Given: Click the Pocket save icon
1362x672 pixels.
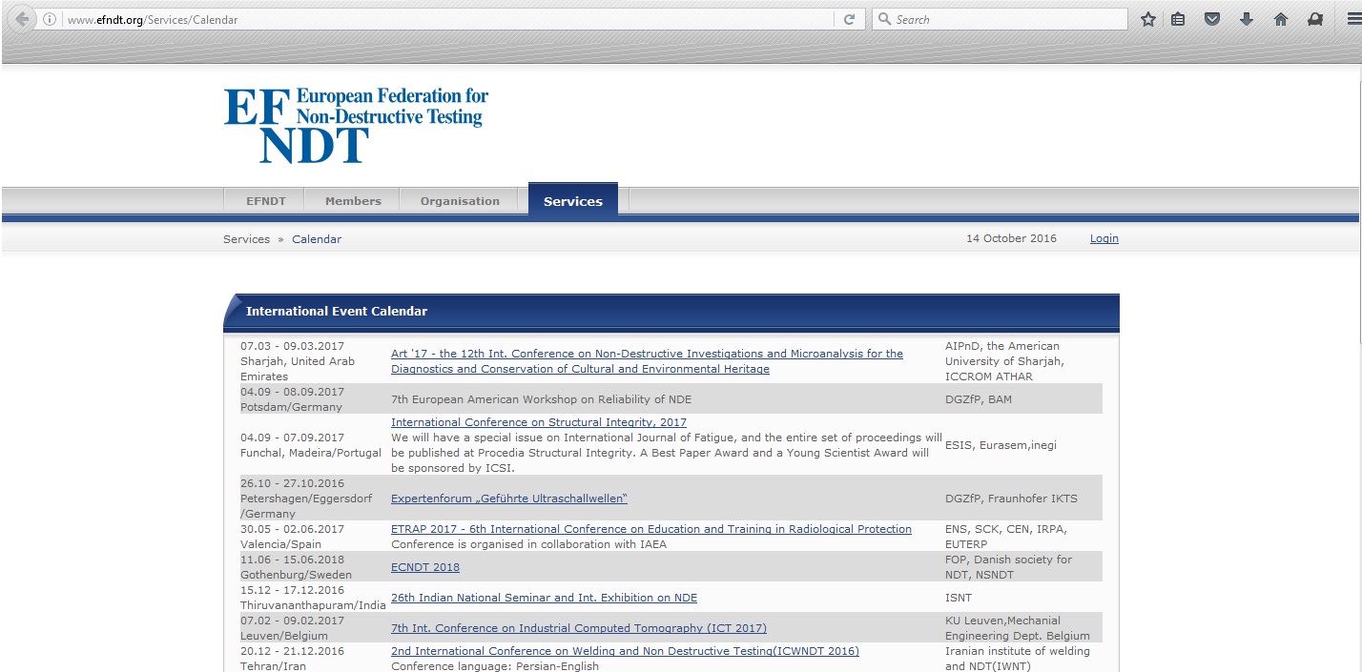Looking at the screenshot, I should 1212,19.
